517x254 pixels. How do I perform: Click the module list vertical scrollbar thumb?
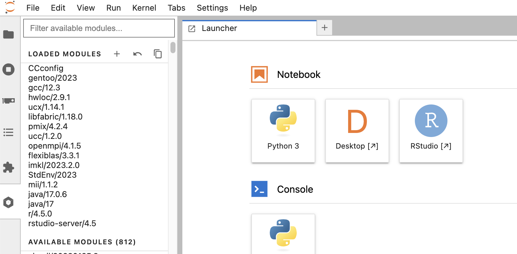point(173,48)
